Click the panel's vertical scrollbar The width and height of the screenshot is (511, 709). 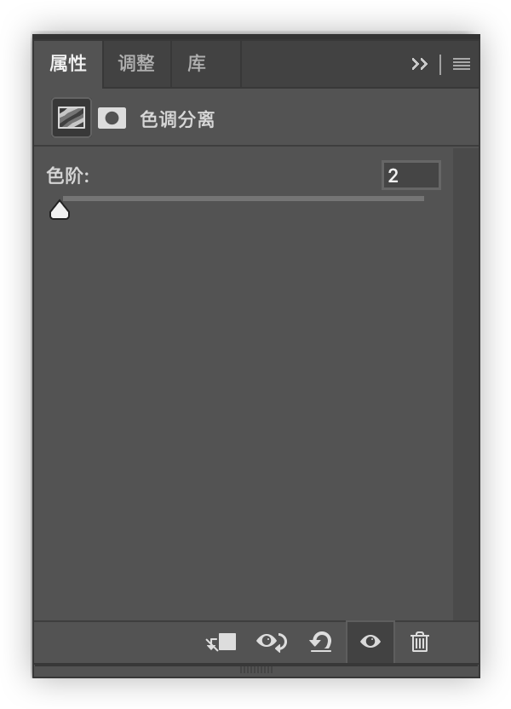click(466, 384)
